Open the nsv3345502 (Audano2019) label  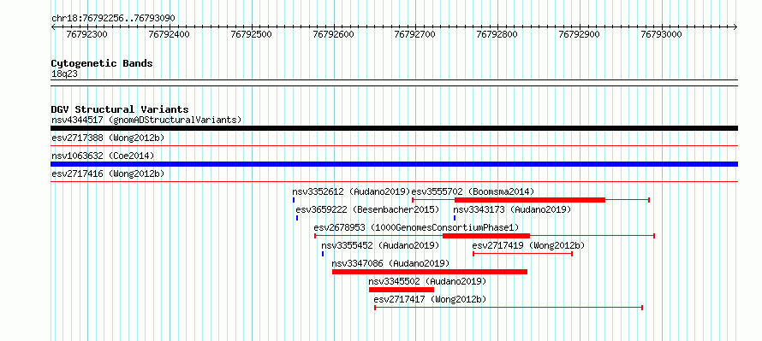coord(427,281)
